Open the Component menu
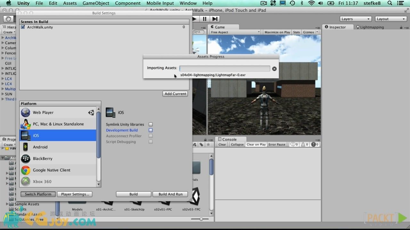Image resolution: width=410 pixels, height=230 pixels. click(x=128, y=3)
